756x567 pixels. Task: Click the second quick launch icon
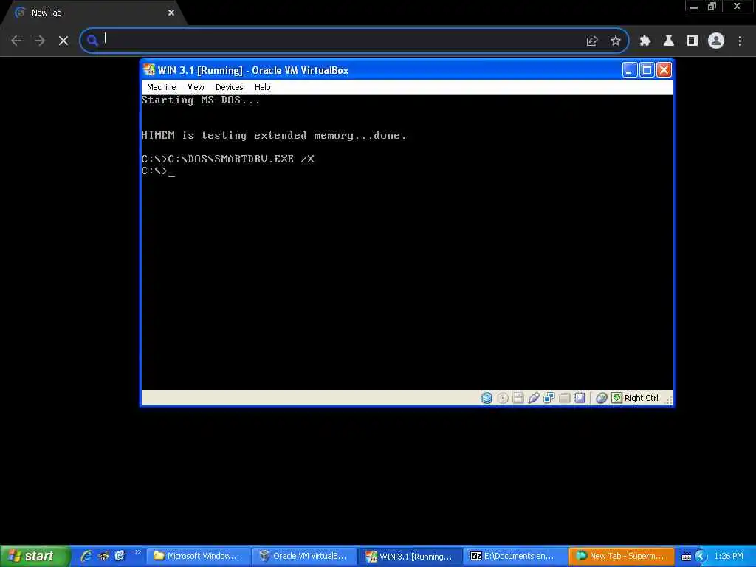point(103,556)
